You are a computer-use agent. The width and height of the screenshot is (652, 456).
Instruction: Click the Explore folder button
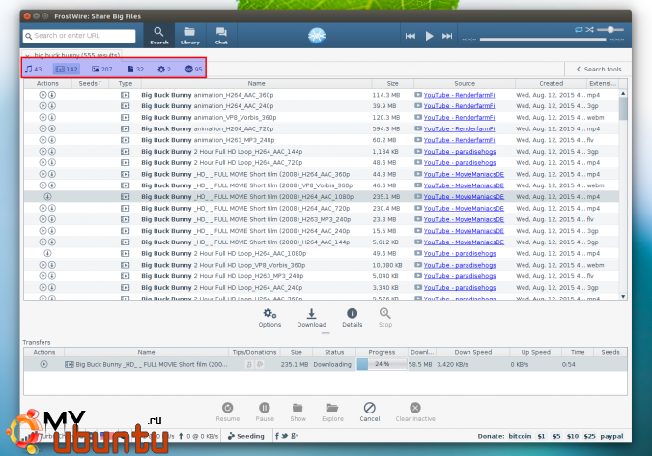point(332,412)
